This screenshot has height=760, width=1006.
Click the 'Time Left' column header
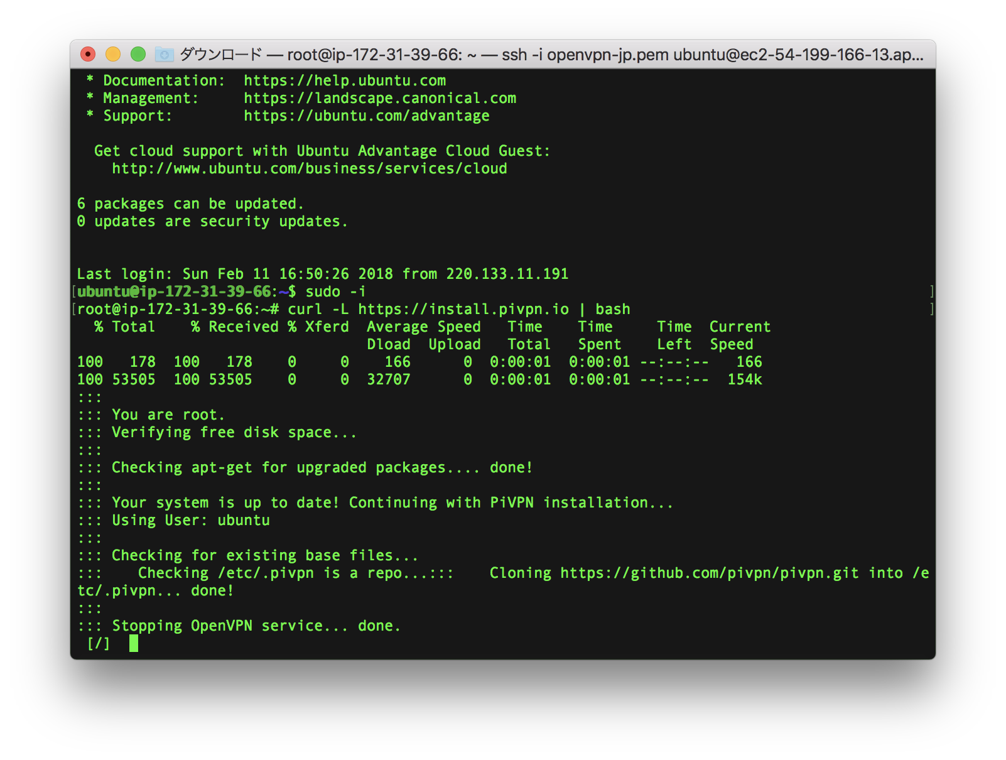tap(674, 335)
